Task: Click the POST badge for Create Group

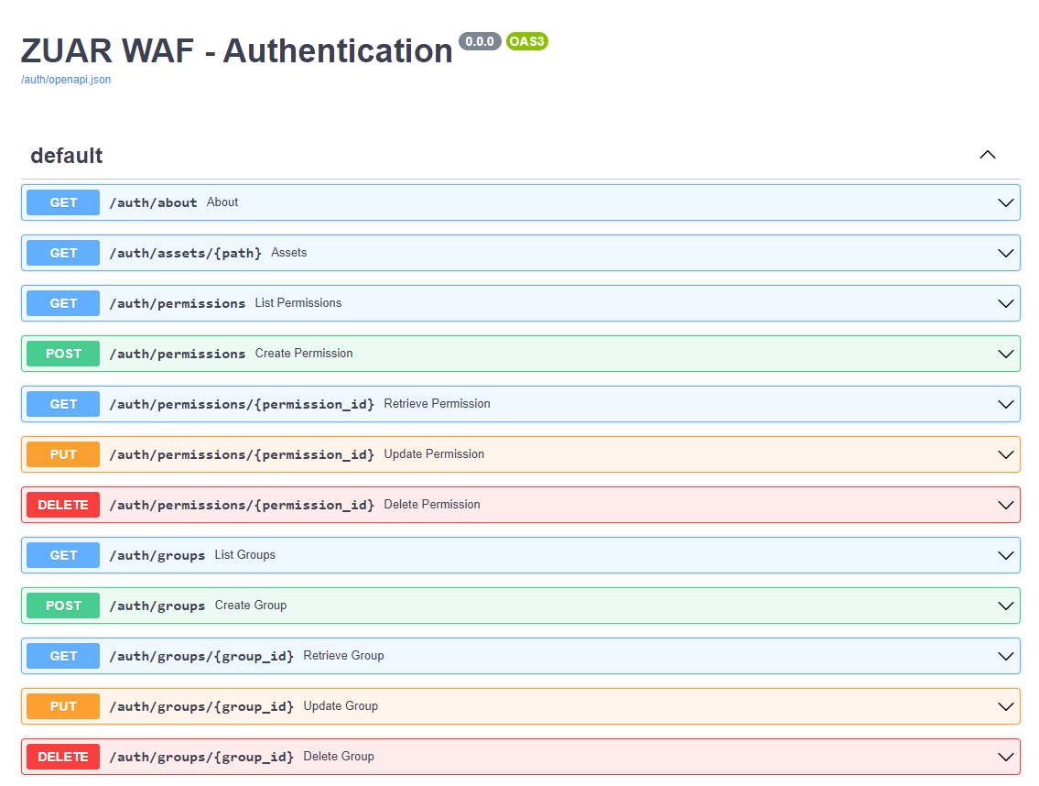Action: pos(63,606)
